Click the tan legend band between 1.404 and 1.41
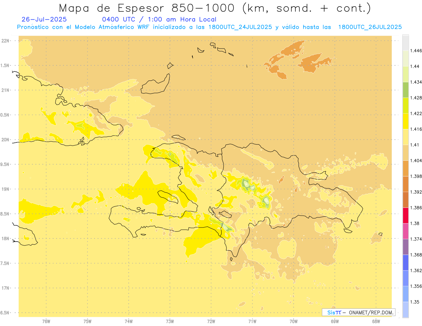The image size is (422, 326). pos(405,153)
